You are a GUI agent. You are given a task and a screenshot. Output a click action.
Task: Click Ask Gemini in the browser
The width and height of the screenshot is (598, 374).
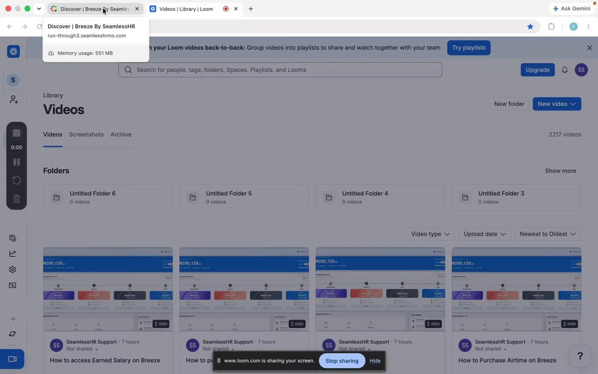point(572,8)
